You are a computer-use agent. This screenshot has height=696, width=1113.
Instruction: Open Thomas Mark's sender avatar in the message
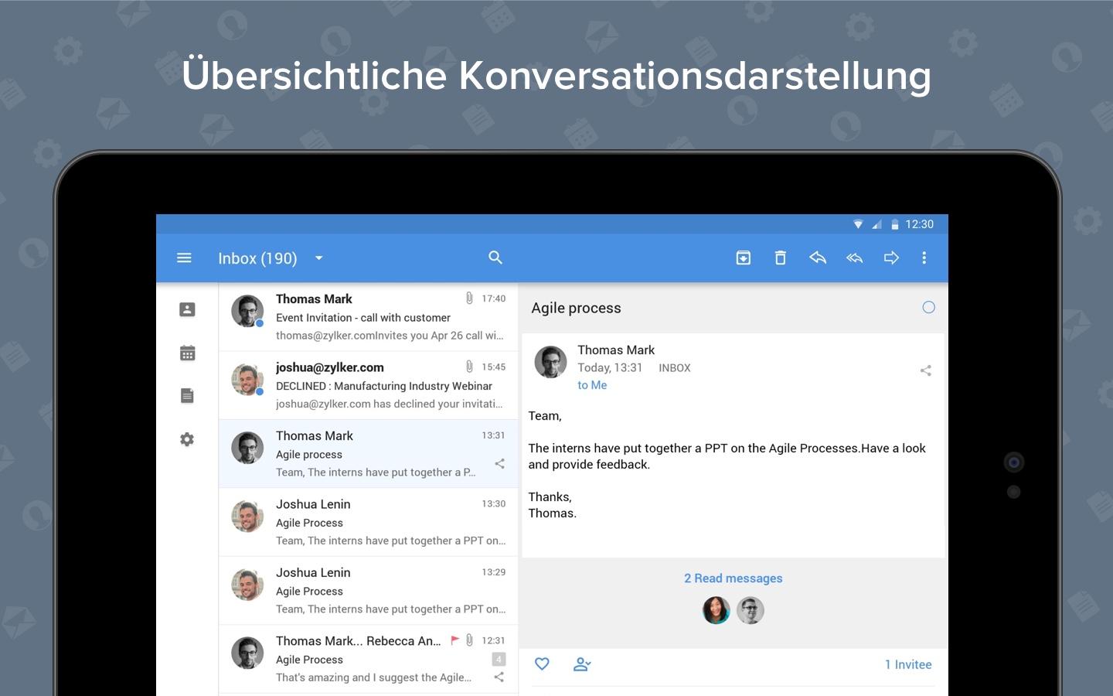(x=550, y=362)
